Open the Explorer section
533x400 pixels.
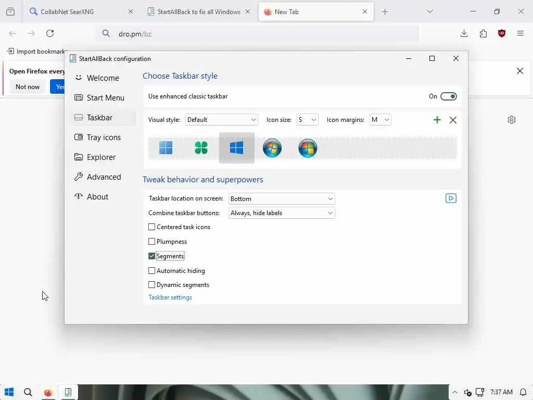pyautogui.click(x=103, y=157)
